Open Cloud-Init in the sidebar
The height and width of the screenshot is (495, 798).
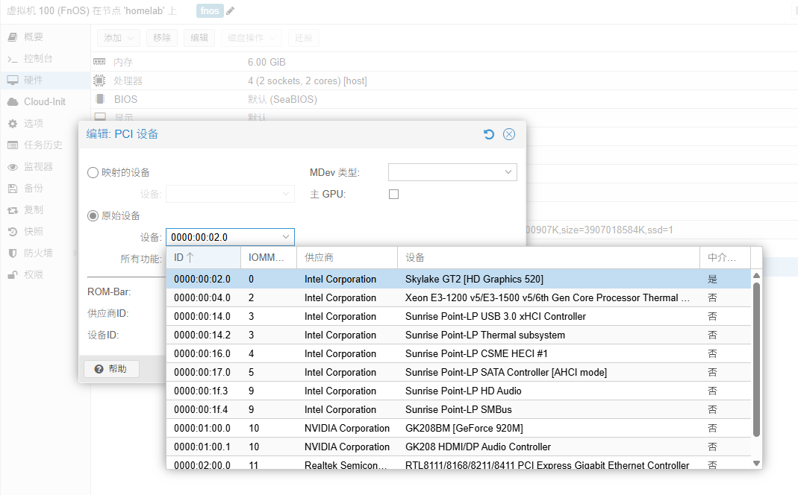click(x=44, y=101)
